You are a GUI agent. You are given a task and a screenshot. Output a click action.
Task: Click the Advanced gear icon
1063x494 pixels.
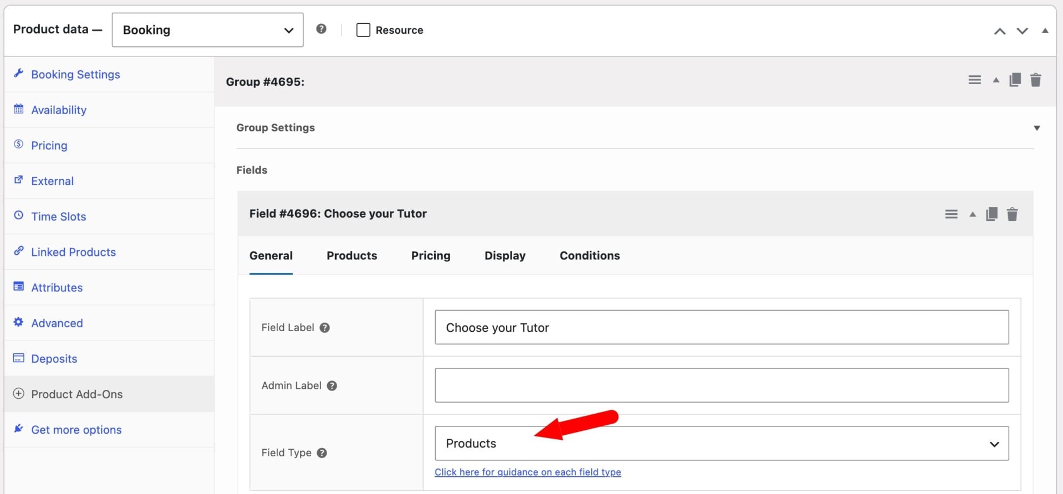19,322
